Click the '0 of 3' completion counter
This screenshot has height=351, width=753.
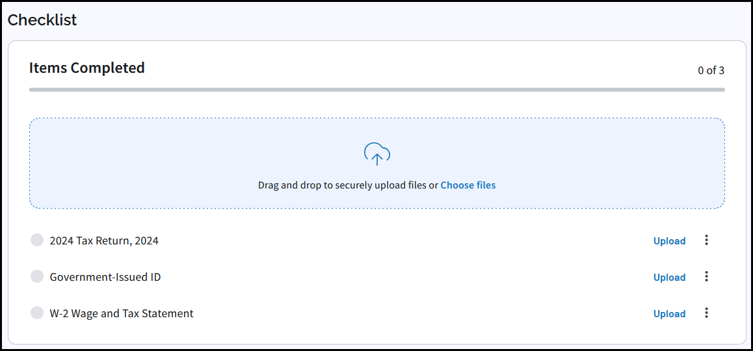[711, 71]
